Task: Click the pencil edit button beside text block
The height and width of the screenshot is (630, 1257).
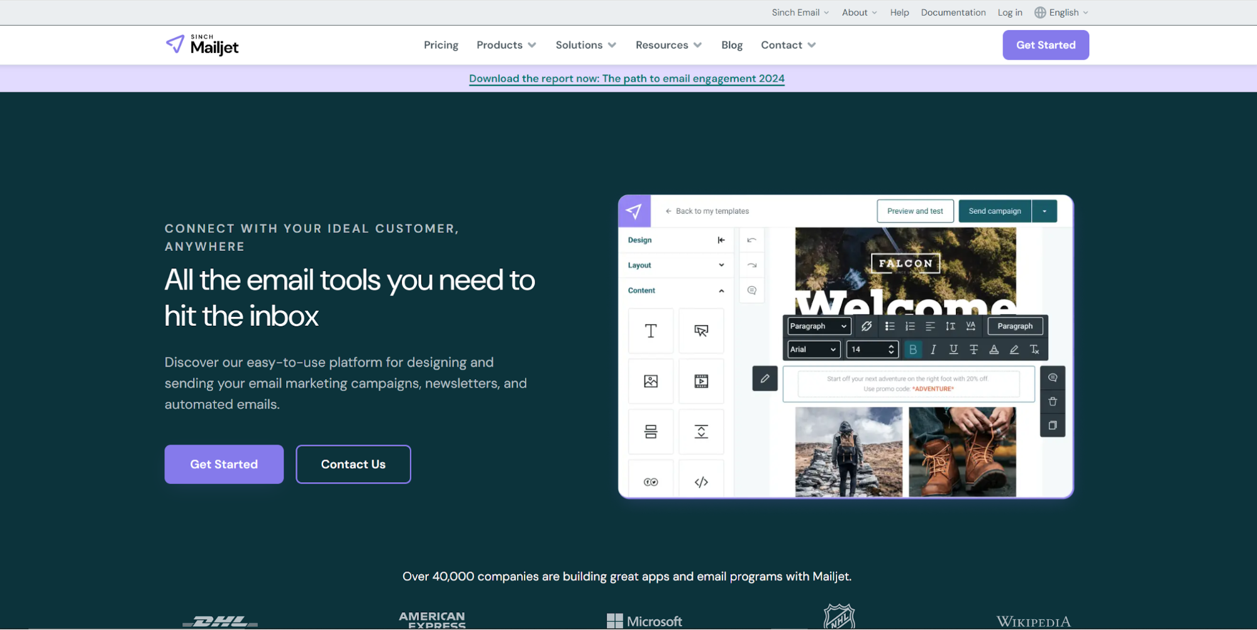Action: pos(765,379)
